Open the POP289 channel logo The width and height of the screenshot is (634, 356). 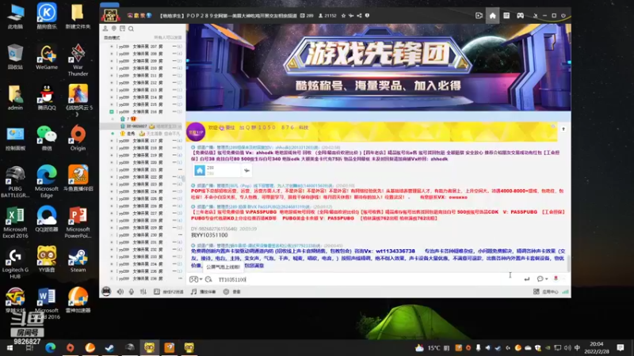(x=110, y=15)
